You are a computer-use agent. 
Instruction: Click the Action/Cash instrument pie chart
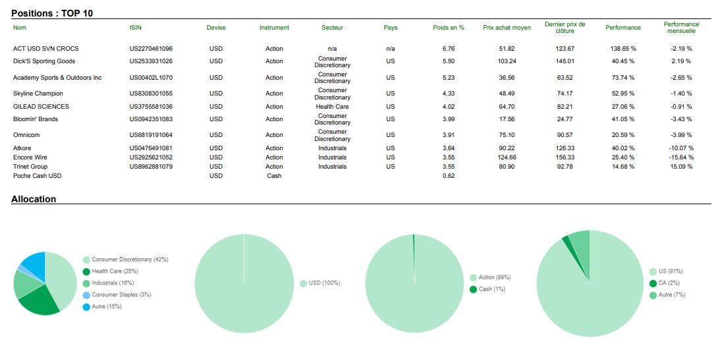414,283
